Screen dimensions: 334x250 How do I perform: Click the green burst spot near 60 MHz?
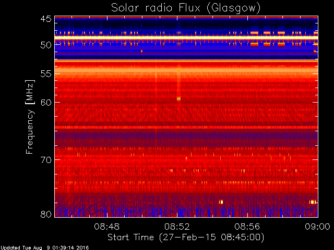(x=178, y=98)
